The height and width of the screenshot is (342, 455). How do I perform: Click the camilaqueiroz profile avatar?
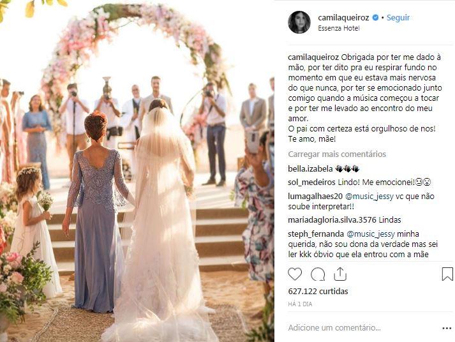(x=299, y=22)
